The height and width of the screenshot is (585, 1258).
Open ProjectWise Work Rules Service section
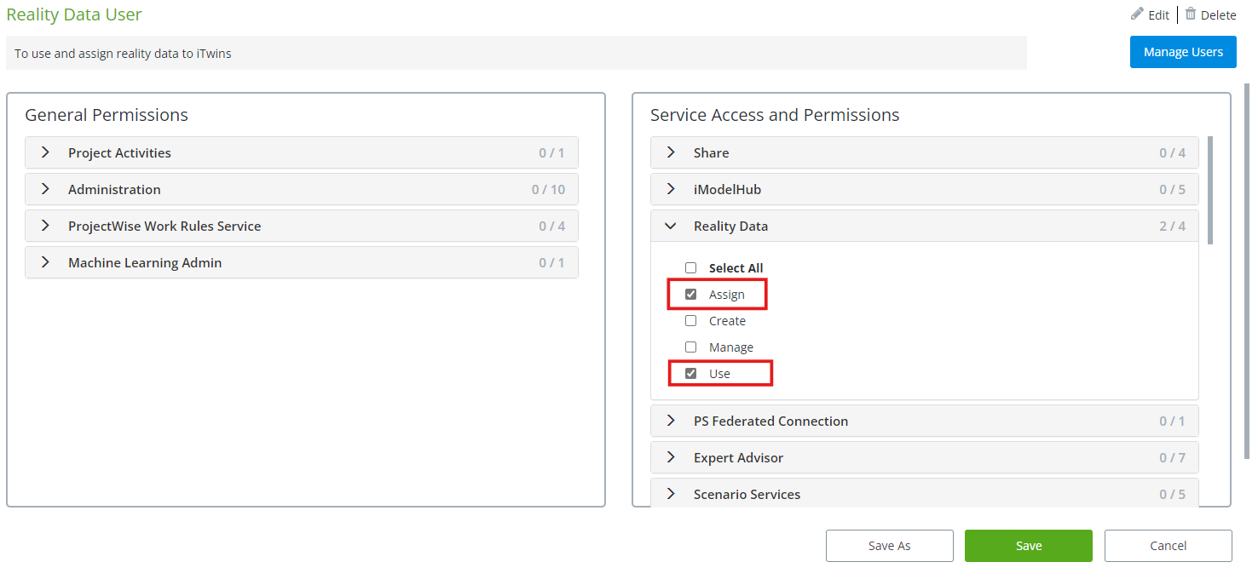pos(46,227)
